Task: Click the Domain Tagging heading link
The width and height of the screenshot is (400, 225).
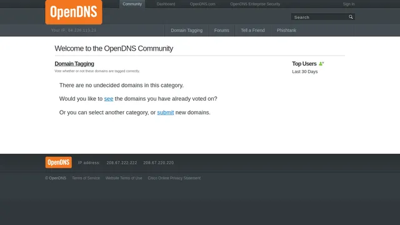Action: click(74, 64)
